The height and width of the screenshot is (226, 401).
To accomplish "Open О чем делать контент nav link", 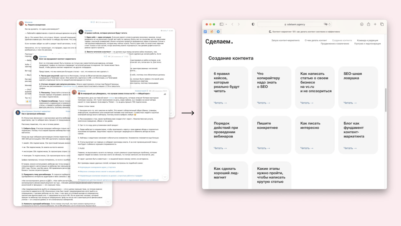I will (x=316, y=40).
